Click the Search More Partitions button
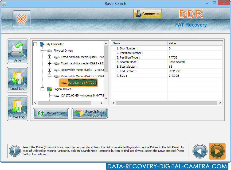The height and width of the screenshot is (170, 231). pyautogui.click(x=89, y=113)
